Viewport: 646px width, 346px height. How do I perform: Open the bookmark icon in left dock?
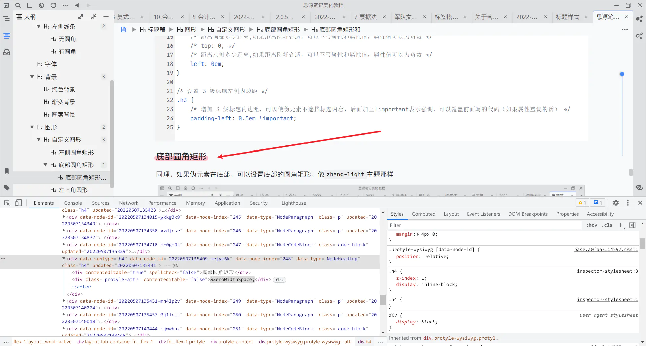tap(7, 171)
